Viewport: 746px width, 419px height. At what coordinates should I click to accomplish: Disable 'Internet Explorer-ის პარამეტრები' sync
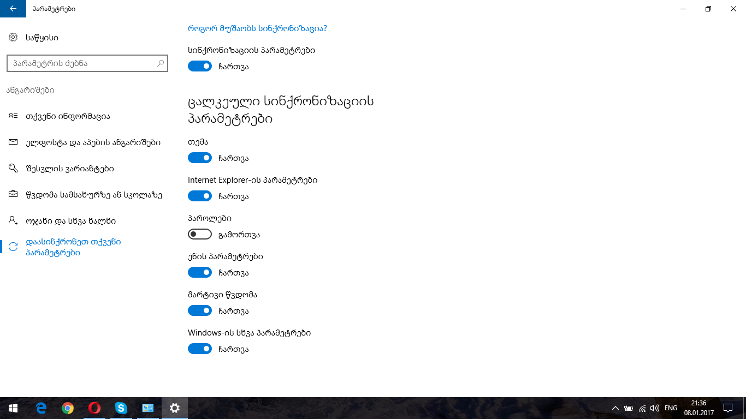(200, 196)
